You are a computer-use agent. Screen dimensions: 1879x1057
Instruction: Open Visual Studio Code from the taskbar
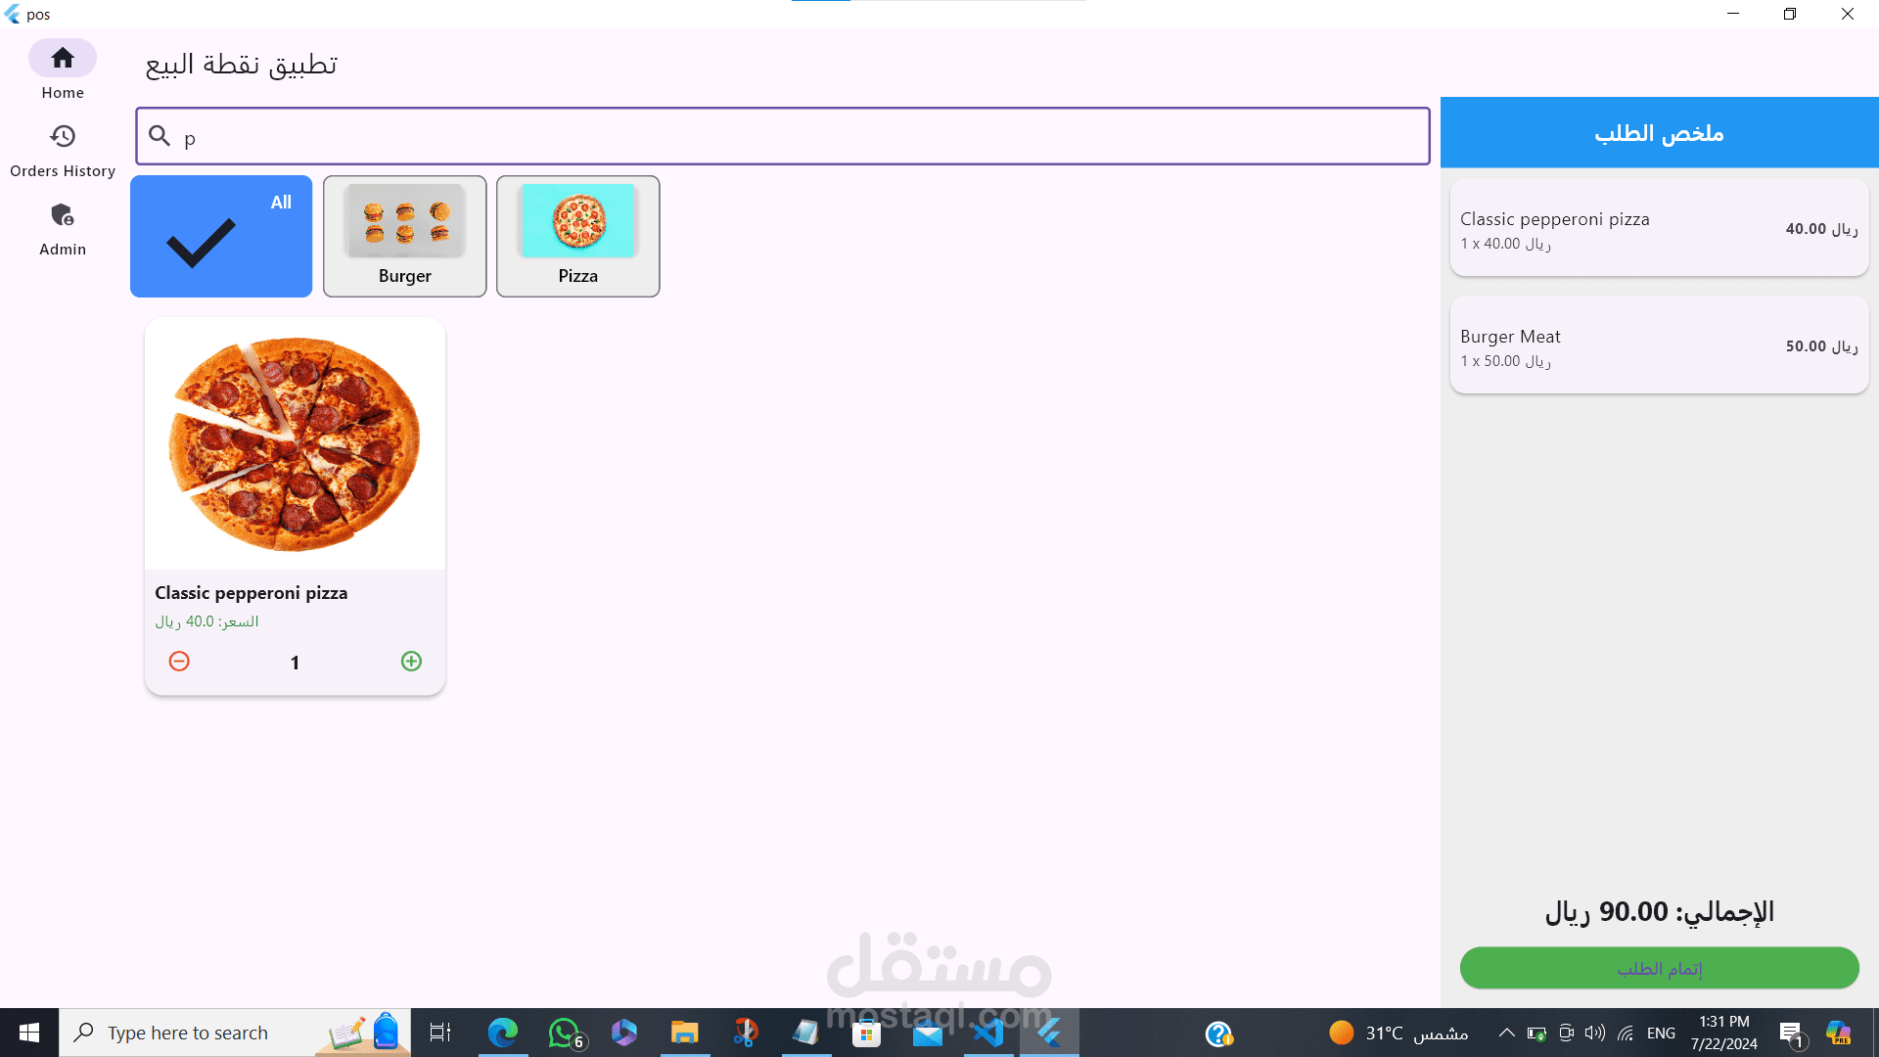[x=988, y=1033]
